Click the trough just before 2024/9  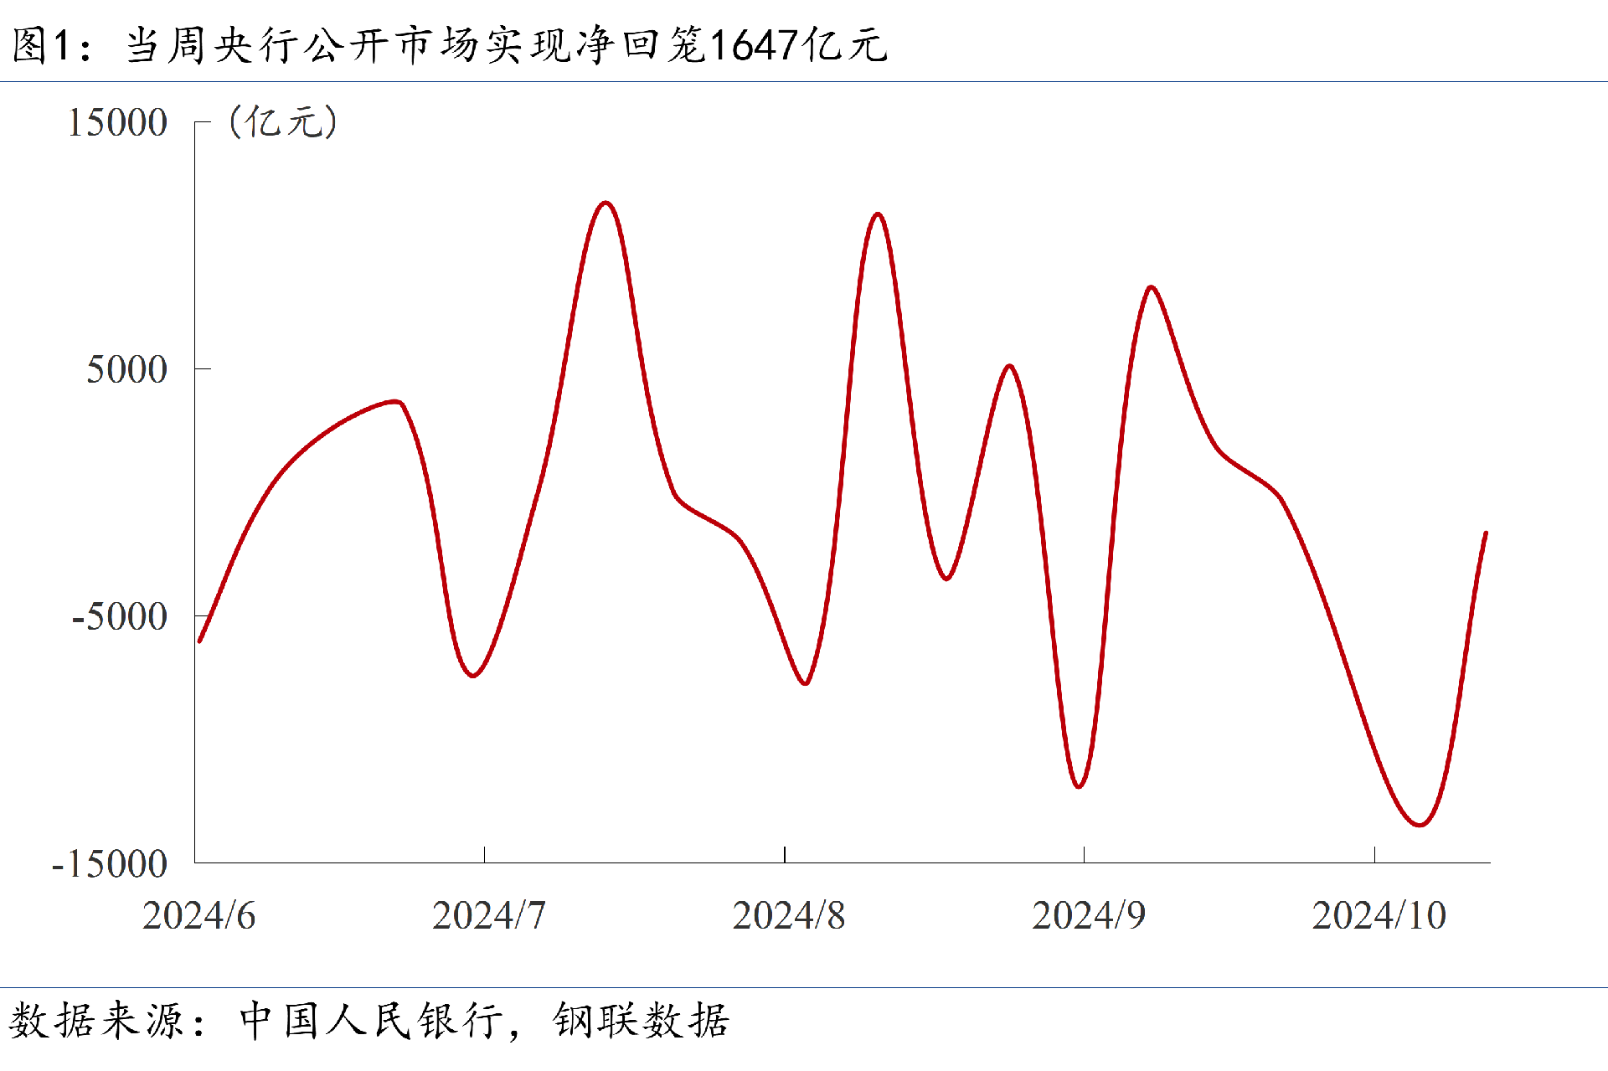[x=1079, y=786]
